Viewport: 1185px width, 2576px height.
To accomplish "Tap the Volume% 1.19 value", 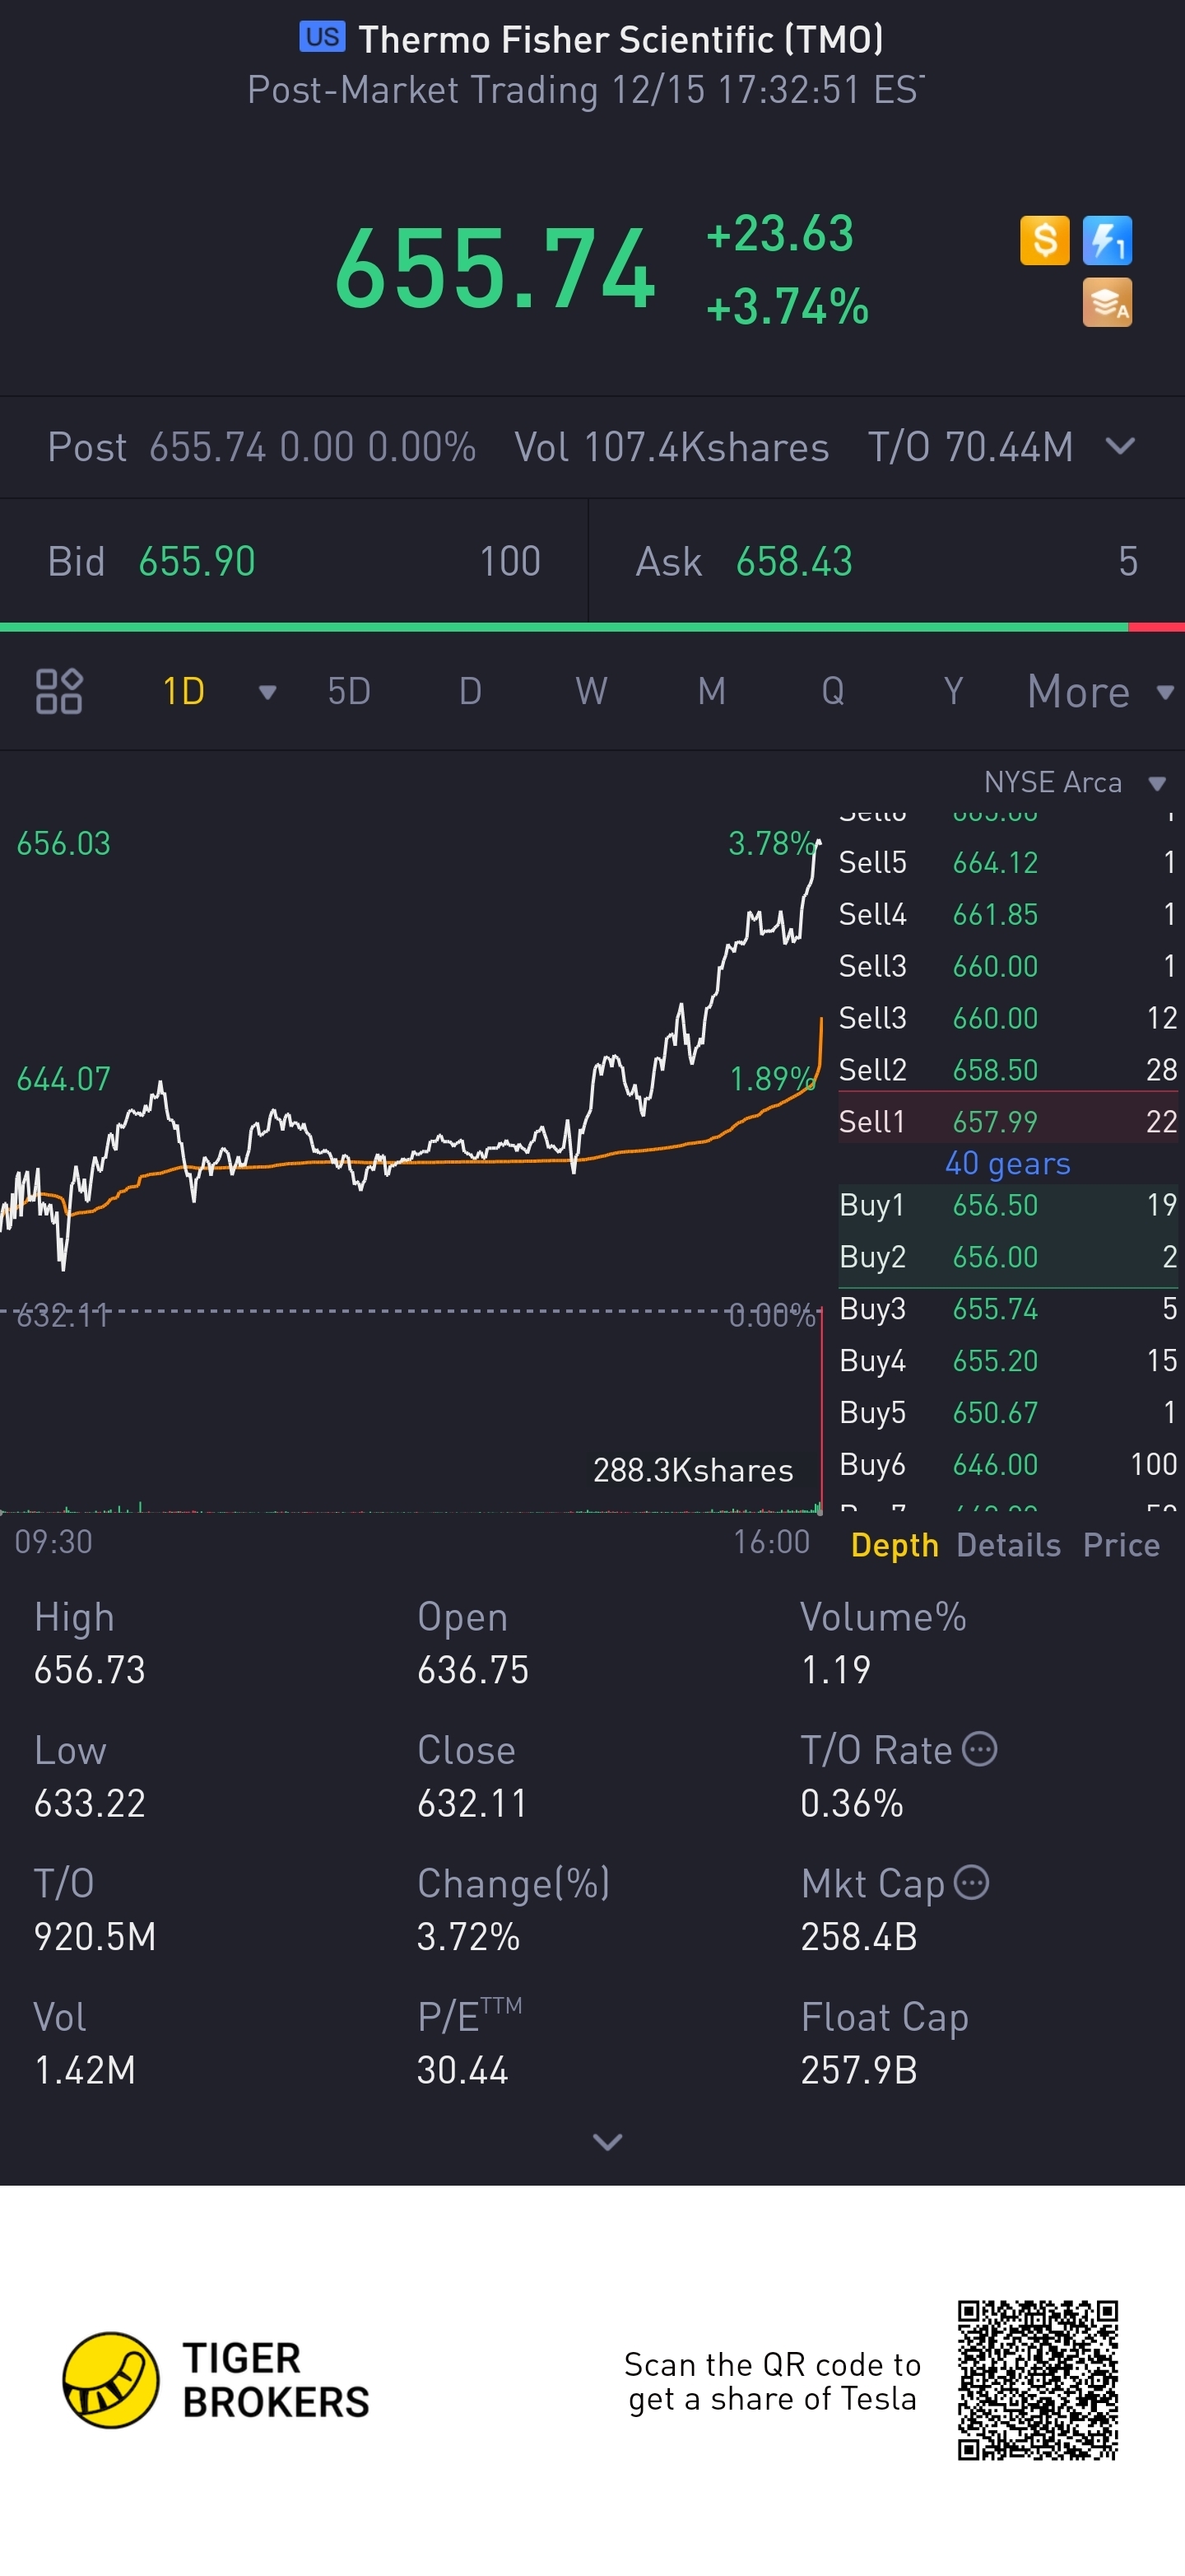I will click(x=835, y=1669).
